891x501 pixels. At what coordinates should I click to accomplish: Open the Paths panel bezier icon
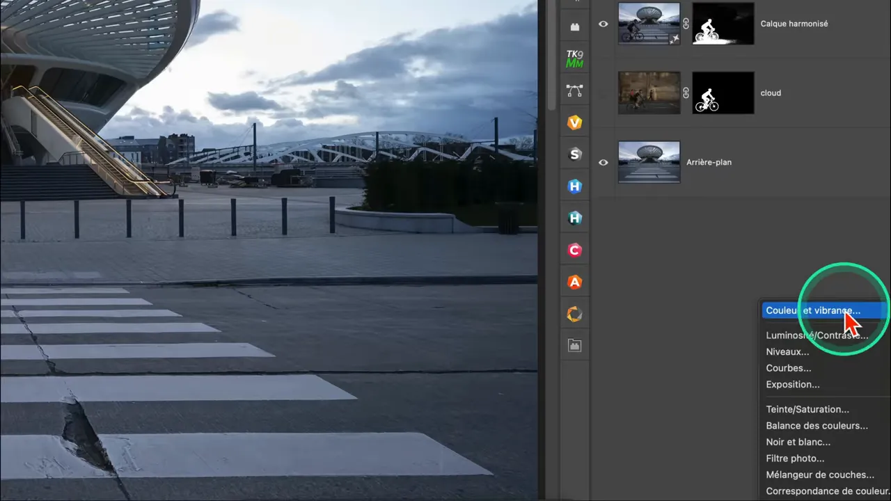[x=574, y=90]
